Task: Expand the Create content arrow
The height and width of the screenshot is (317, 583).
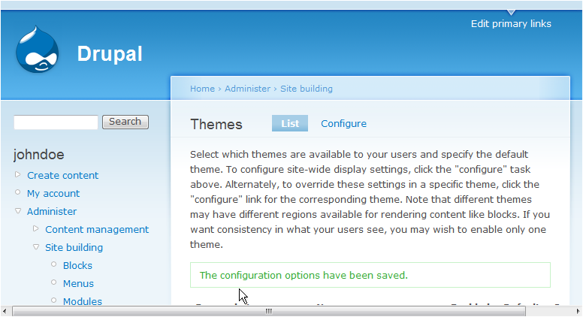Action: coord(17,174)
